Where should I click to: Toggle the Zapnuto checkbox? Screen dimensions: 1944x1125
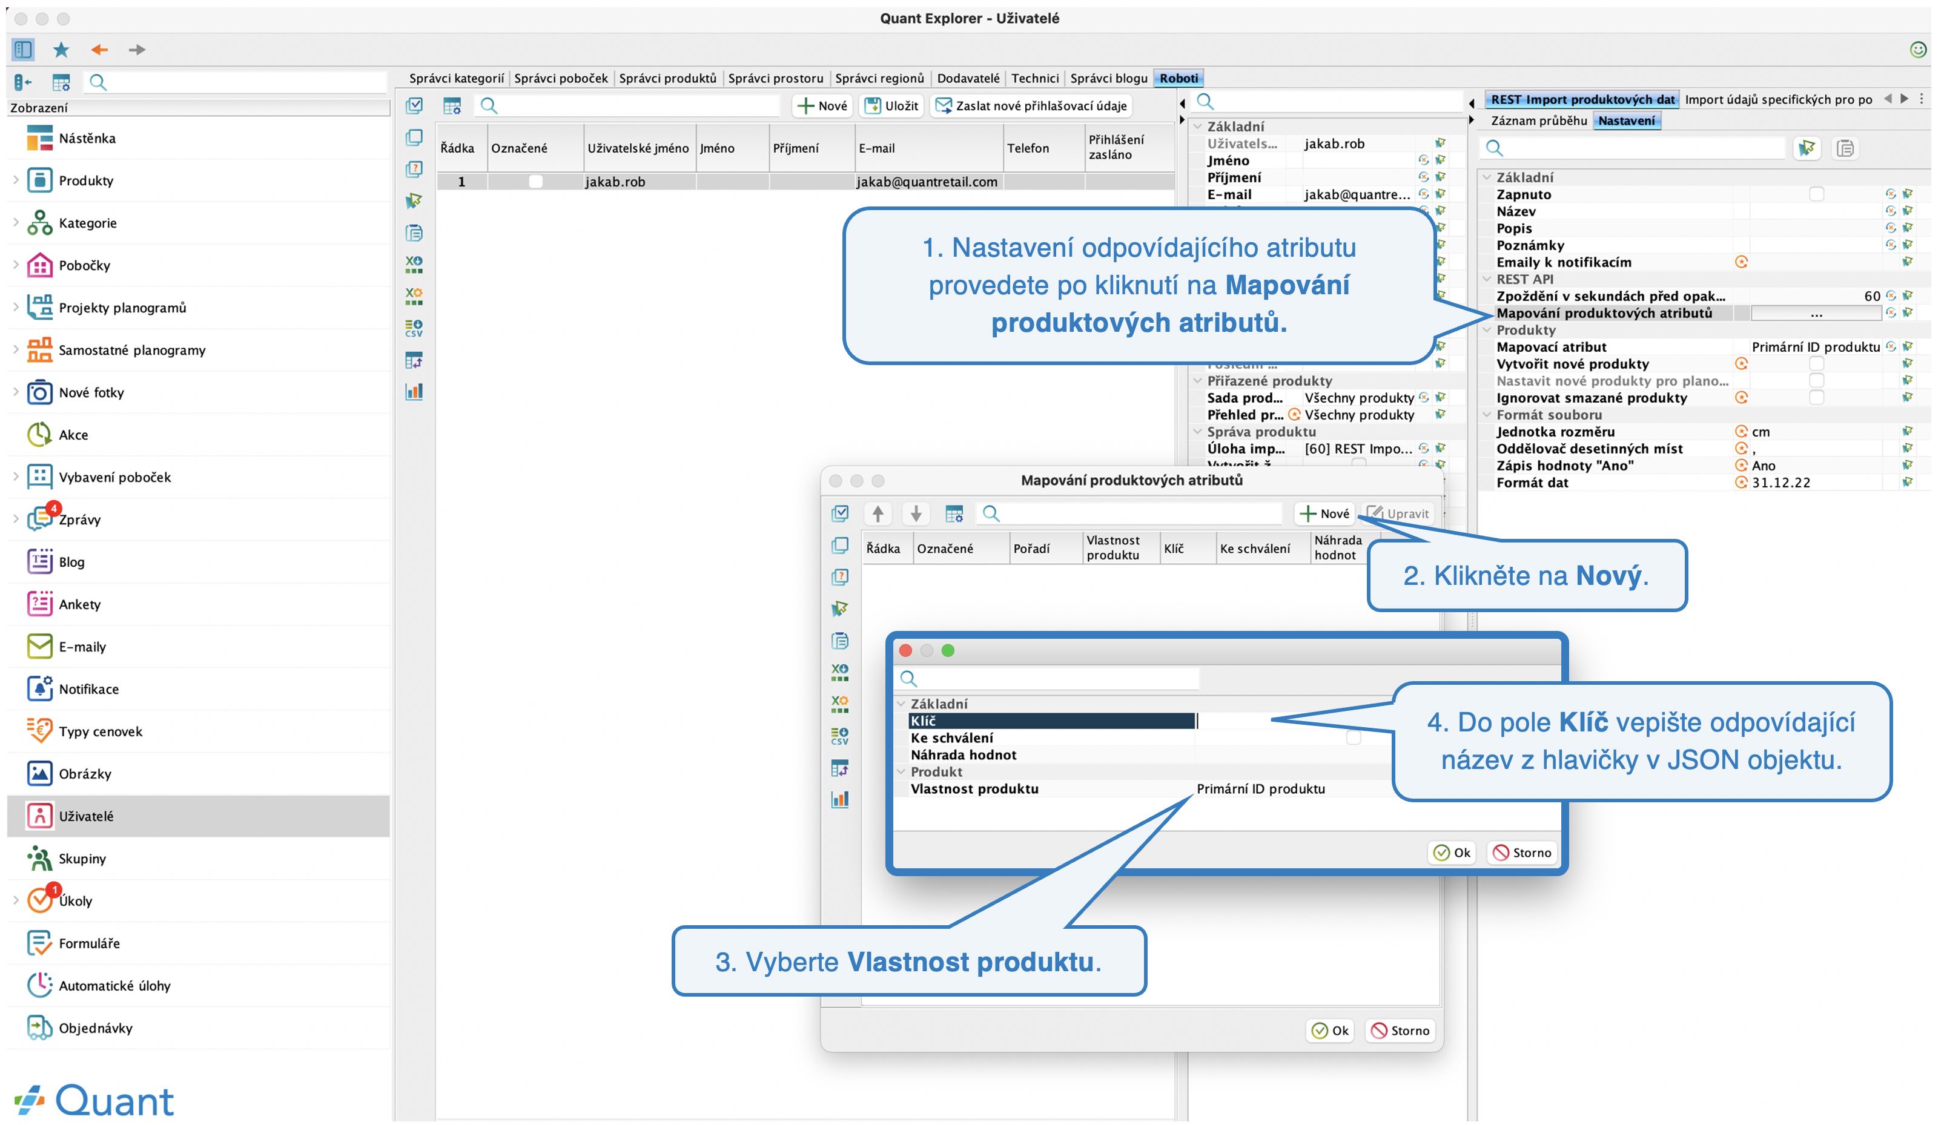[x=1817, y=194]
